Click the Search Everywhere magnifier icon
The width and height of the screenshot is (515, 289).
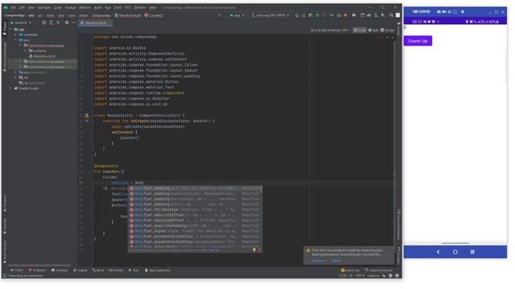pyautogui.click(x=391, y=15)
